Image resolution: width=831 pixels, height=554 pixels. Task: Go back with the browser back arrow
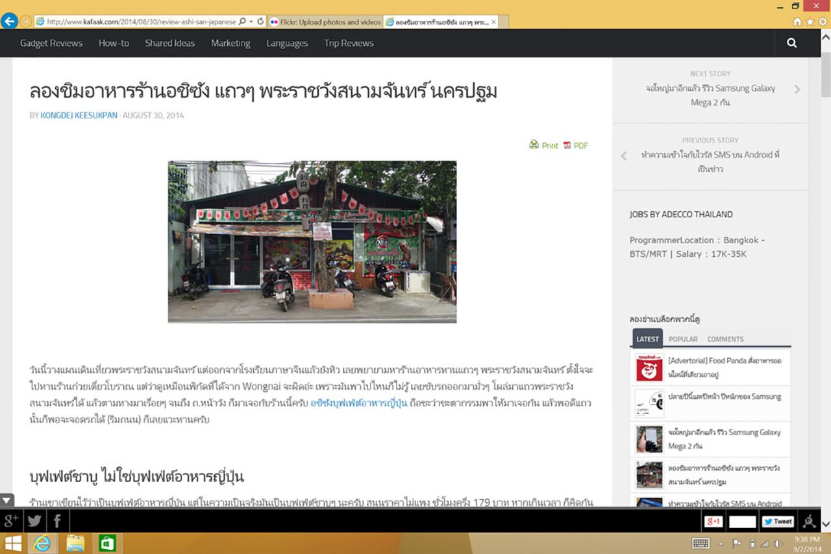pos(9,21)
